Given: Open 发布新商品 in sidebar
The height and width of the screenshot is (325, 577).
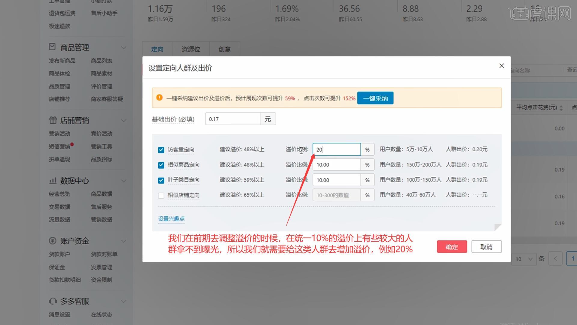Looking at the screenshot, I should 62,61.
